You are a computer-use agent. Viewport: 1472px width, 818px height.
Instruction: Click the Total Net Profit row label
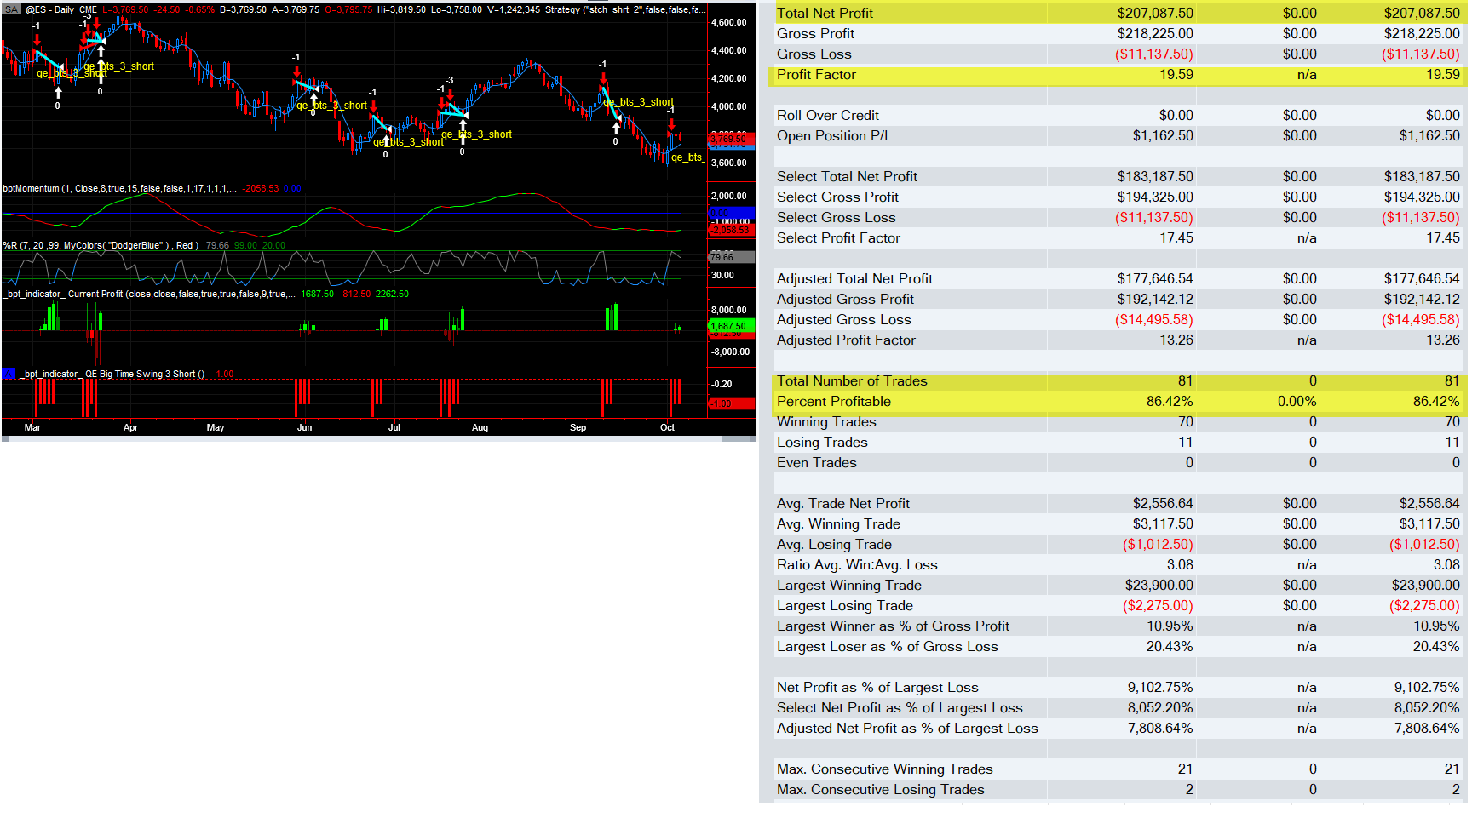tap(825, 13)
